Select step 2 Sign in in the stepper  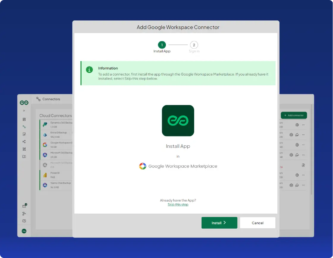pyautogui.click(x=194, y=45)
